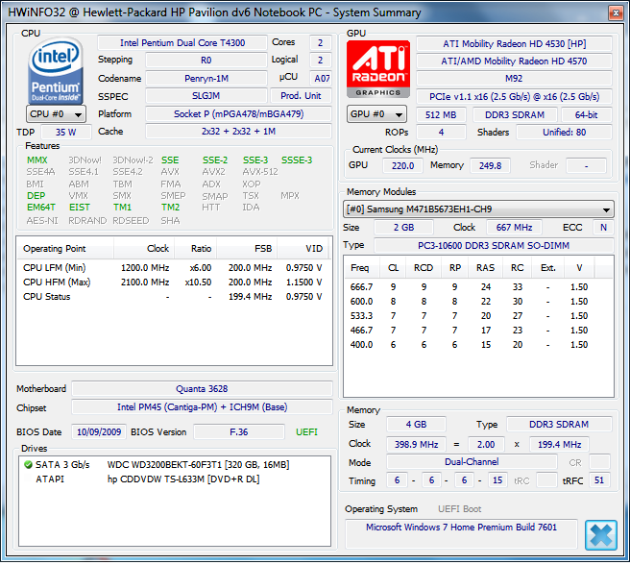630x565 pixels.
Task: Click the cache 2x32 + 2x32 + 1M field
Action: coord(239,132)
